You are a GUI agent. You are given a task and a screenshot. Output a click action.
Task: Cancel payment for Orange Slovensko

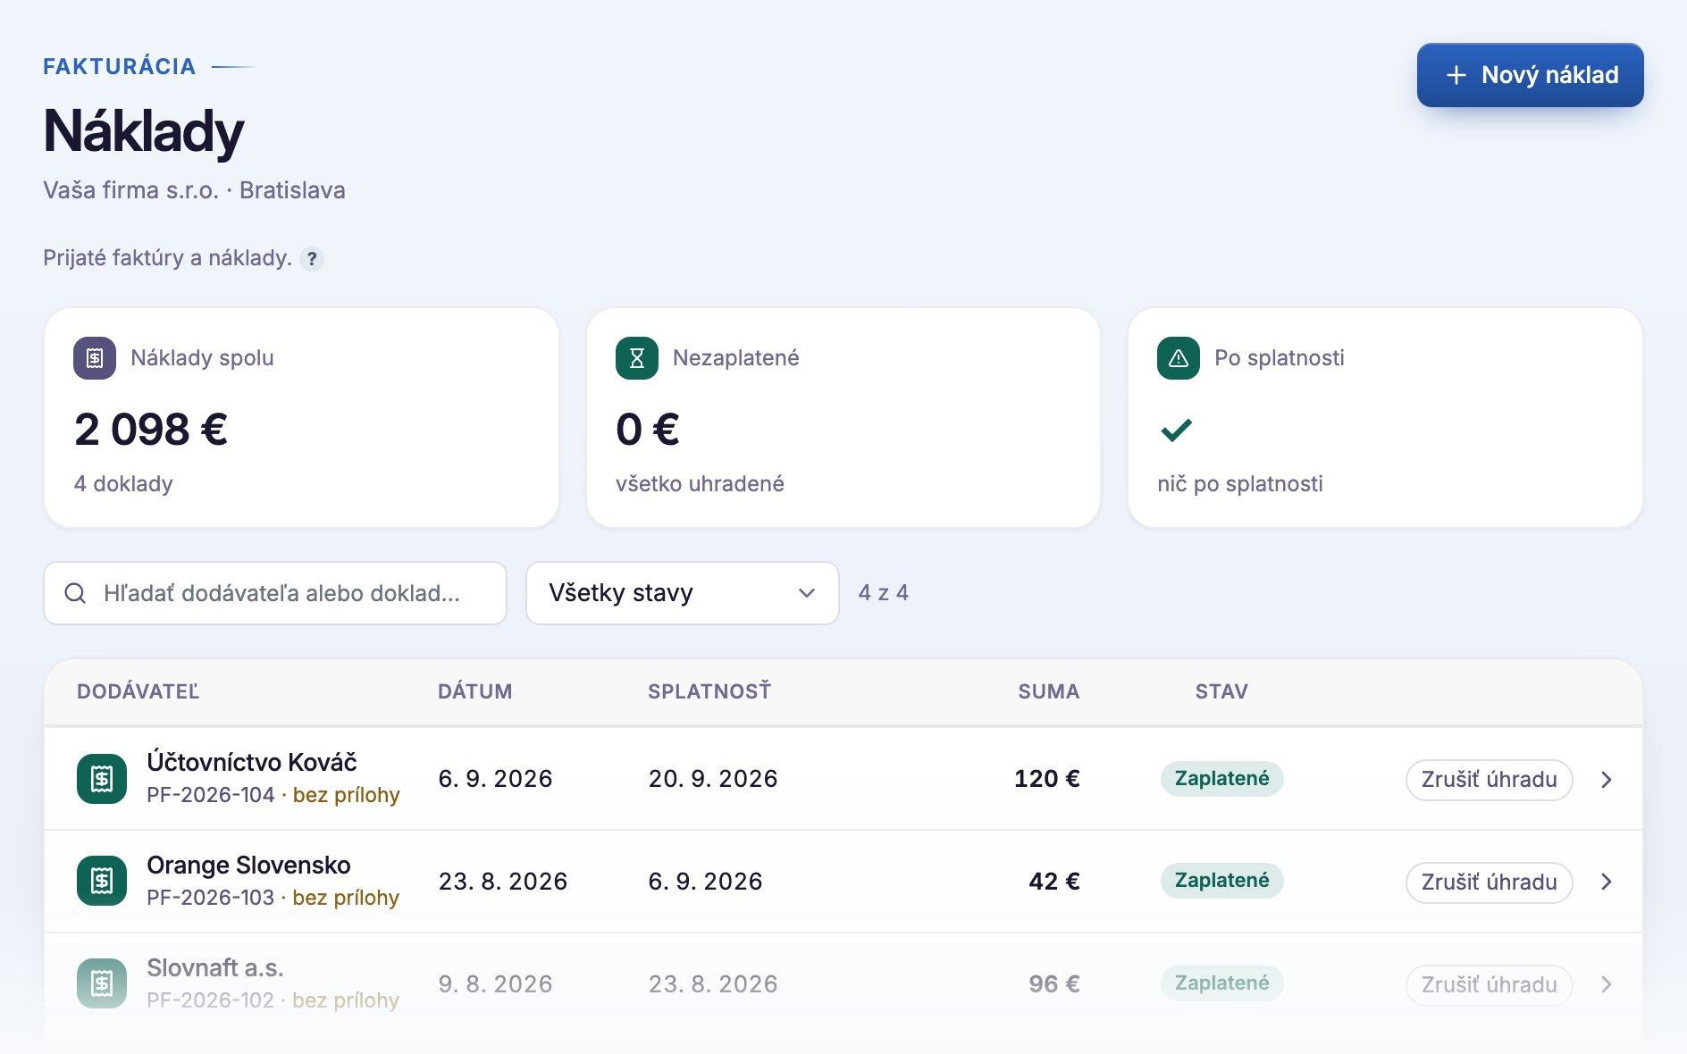point(1490,883)
